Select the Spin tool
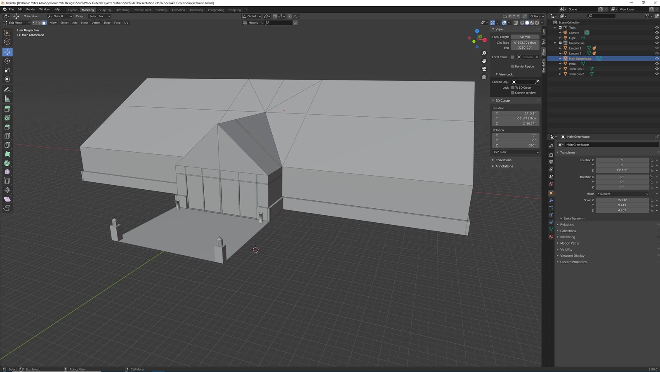The image size is (660, 372). tap(7, 163)
